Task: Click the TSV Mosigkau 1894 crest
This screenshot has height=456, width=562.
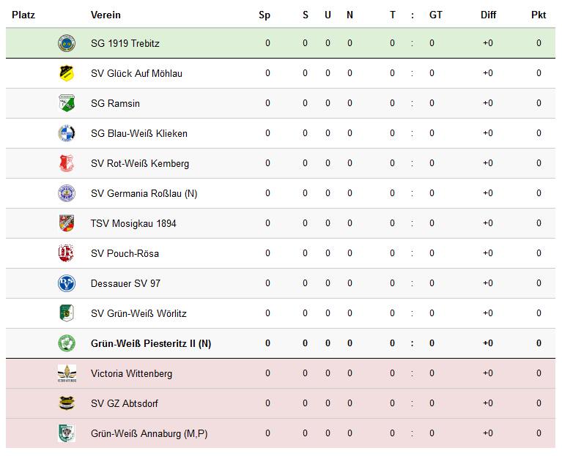Action: 67,223
